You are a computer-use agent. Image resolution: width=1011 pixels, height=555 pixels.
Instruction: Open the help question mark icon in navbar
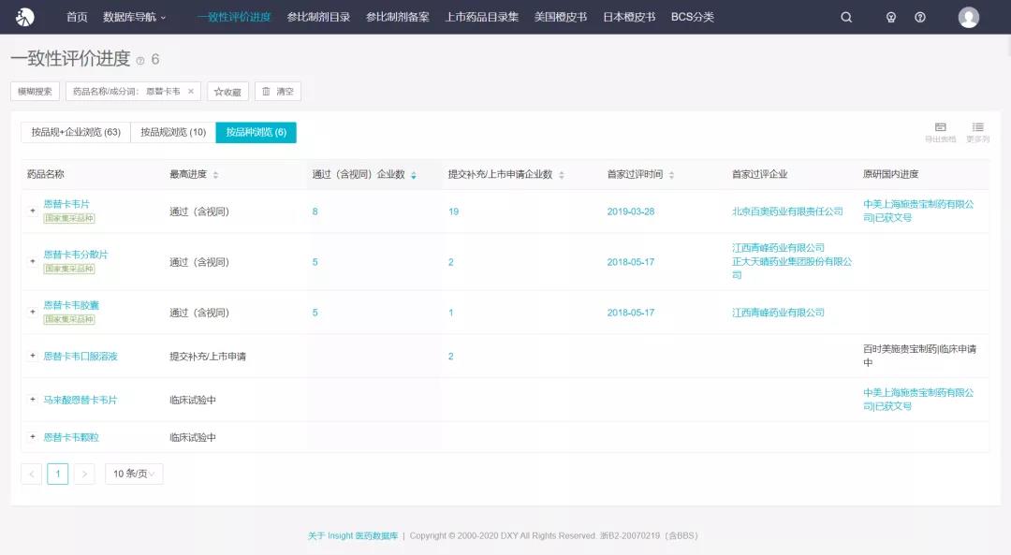click(920, 17)
